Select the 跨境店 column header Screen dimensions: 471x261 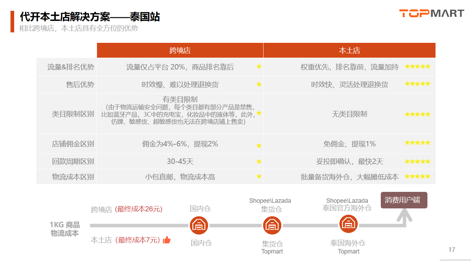point(180,51)
